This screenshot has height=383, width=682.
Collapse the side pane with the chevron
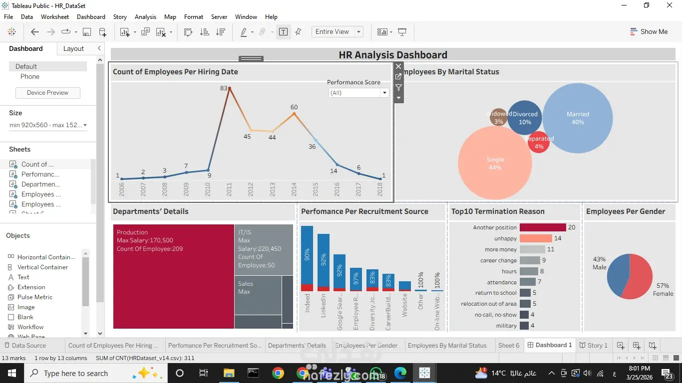(99, 48)
